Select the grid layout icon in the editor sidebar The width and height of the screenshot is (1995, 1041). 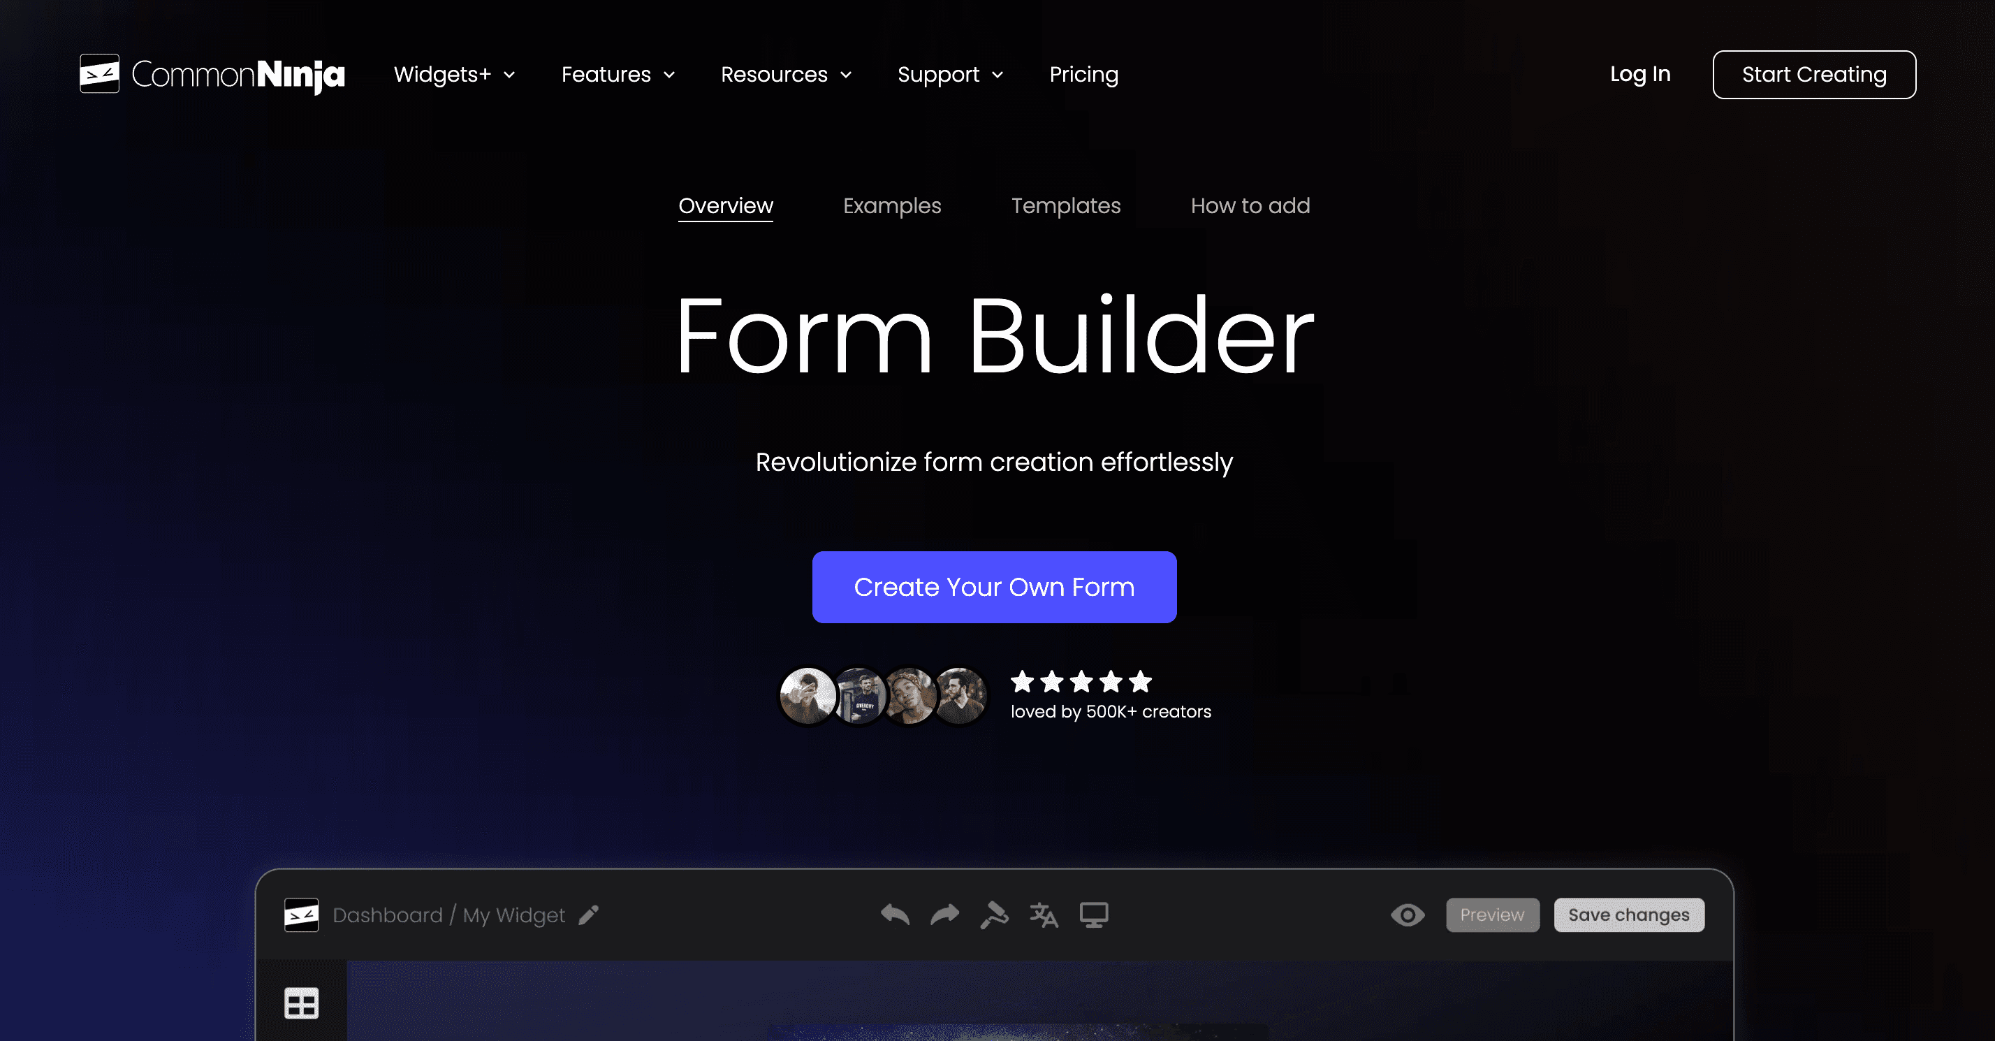click(300, 1003)
